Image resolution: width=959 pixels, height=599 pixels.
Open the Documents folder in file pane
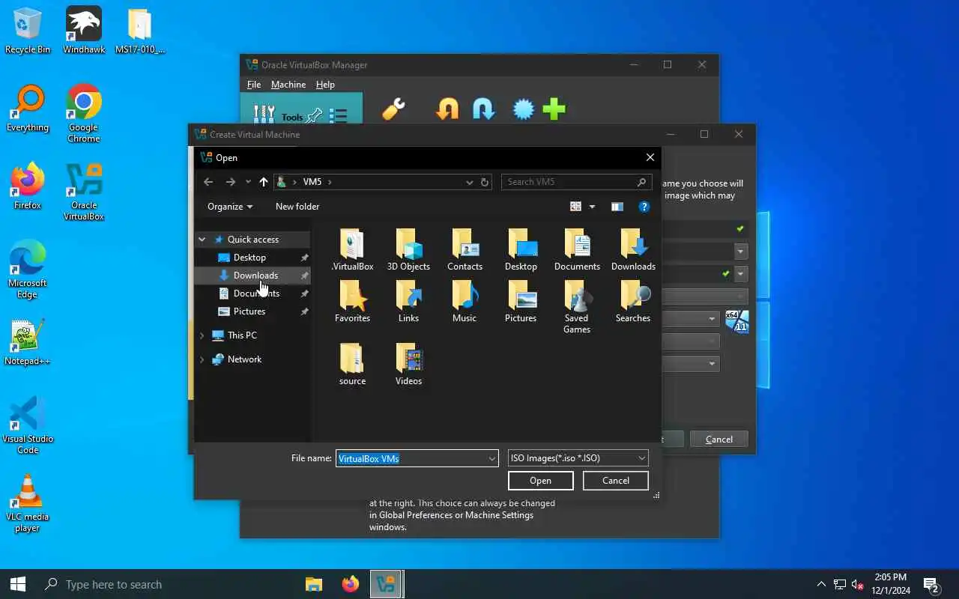click(577, 250)
